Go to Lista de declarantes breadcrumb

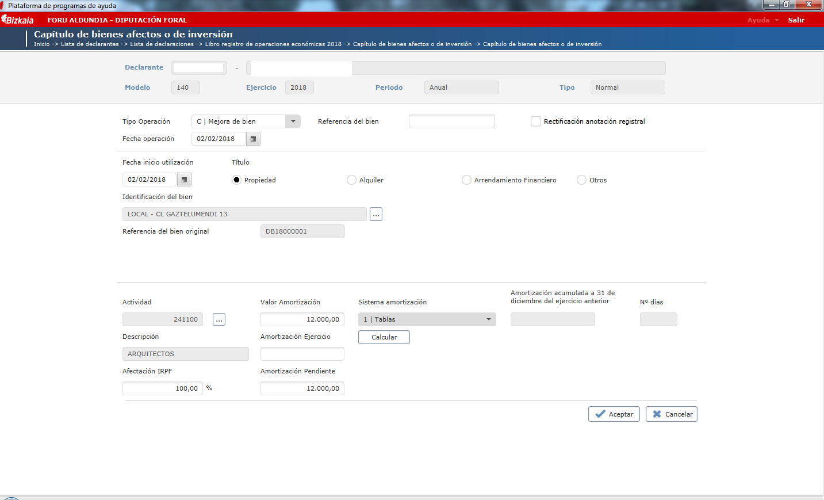click(90, 44)
